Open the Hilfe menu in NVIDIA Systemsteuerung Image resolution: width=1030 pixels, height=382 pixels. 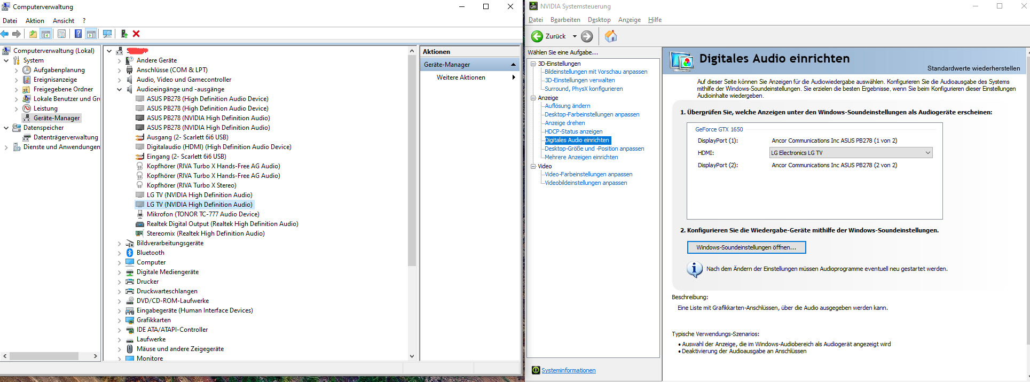click(655, 20)
